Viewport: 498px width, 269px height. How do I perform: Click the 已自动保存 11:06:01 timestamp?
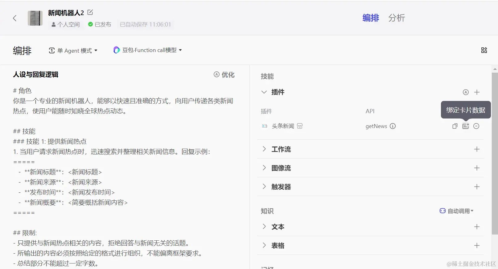145,24
